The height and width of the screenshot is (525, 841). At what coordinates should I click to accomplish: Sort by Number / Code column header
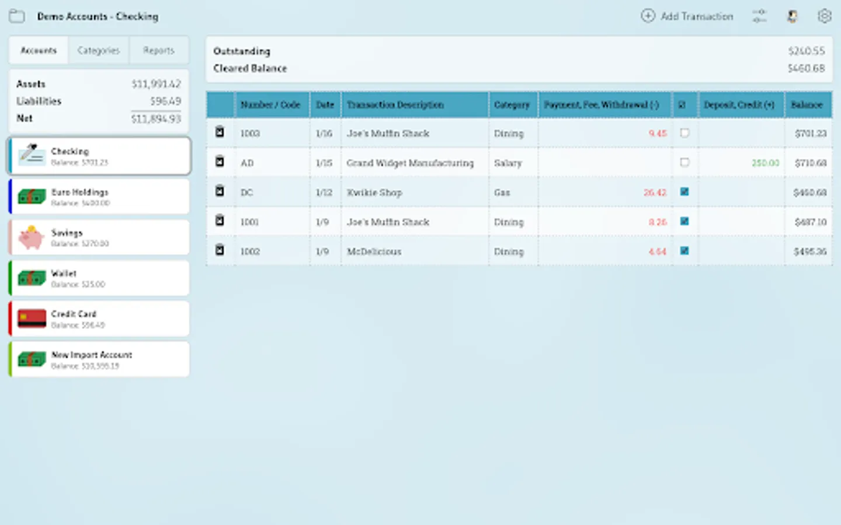point(271,105)
